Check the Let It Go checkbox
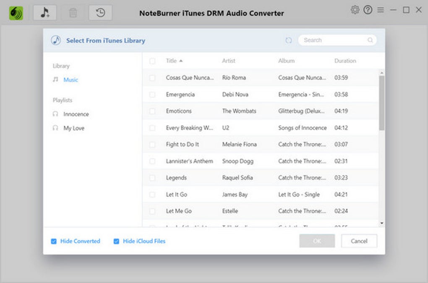Screen dimensions: 428x283 click(152, 195)
